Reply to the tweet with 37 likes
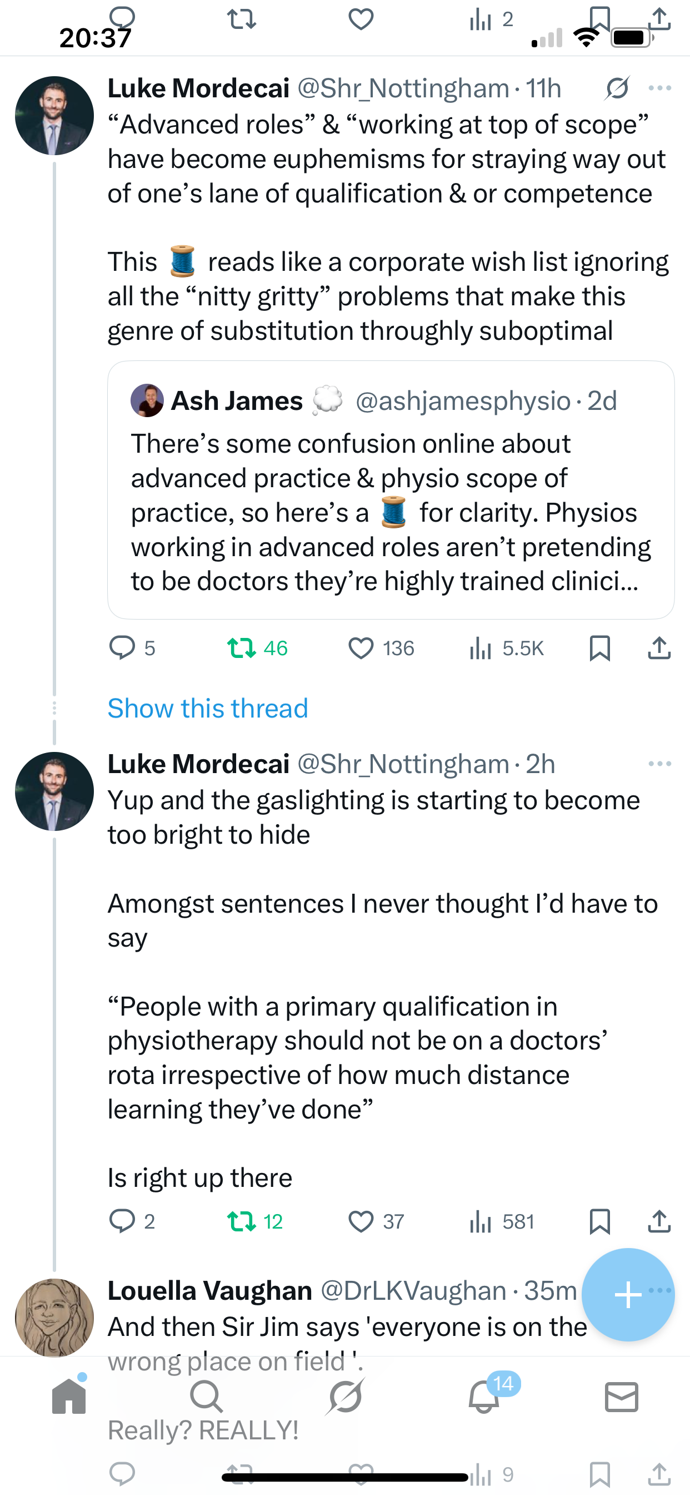This screenshot has width=690, height=1495. point(122,1221)
